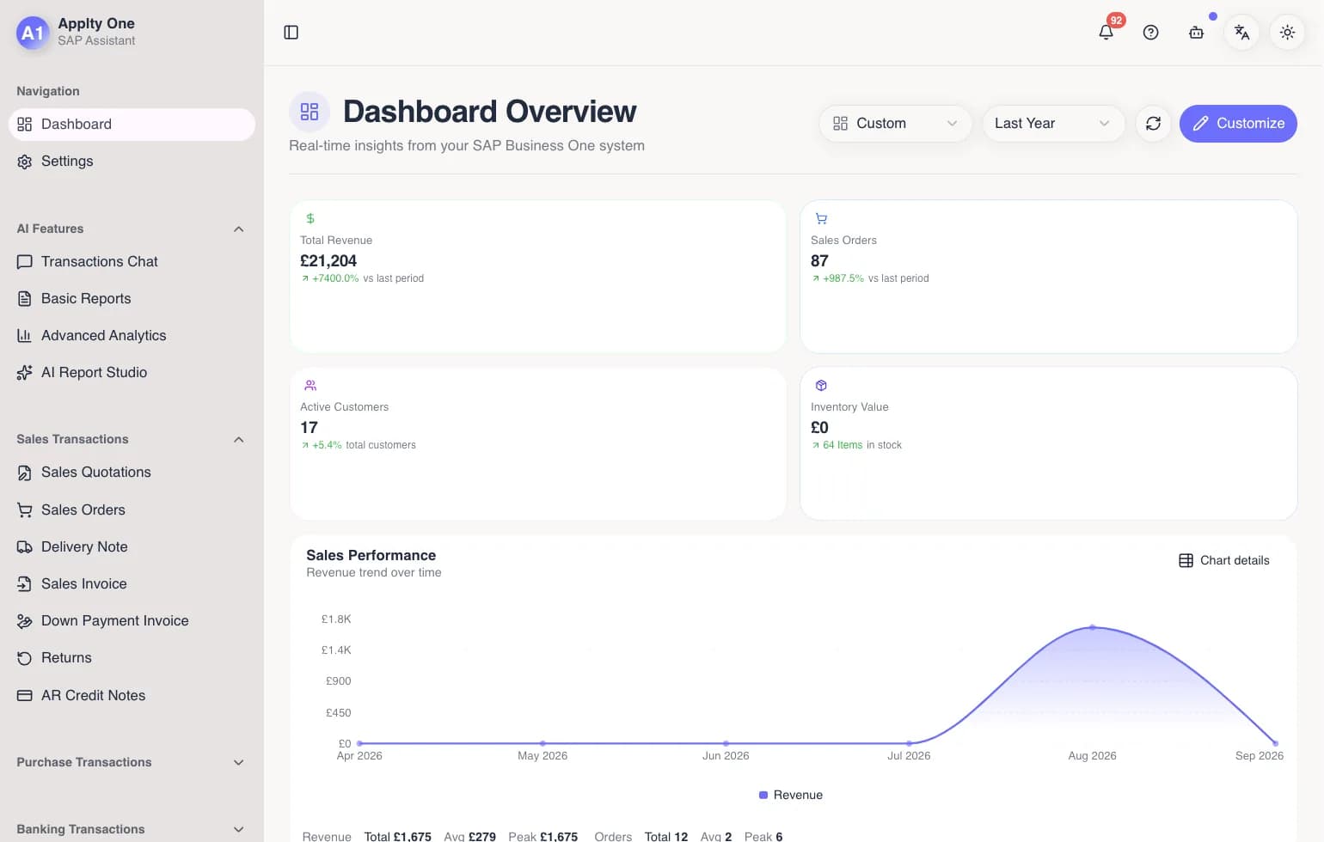Screen dimensions: 1324x842
Task: Collapse the AI Features section
Action: click(239, 229)
